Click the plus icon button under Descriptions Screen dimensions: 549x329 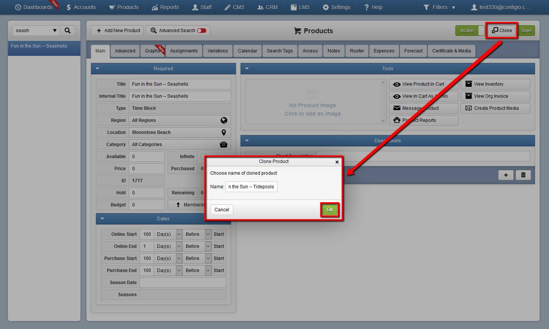[506, 175]
